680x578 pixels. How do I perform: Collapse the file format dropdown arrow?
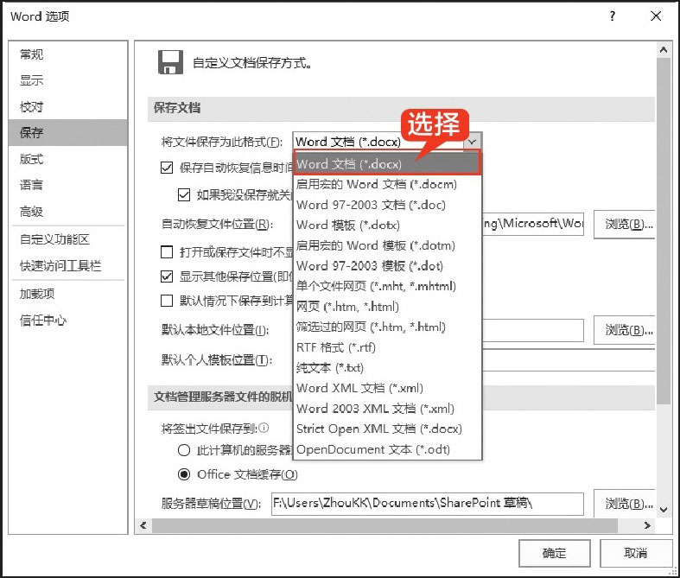[473, 142]
